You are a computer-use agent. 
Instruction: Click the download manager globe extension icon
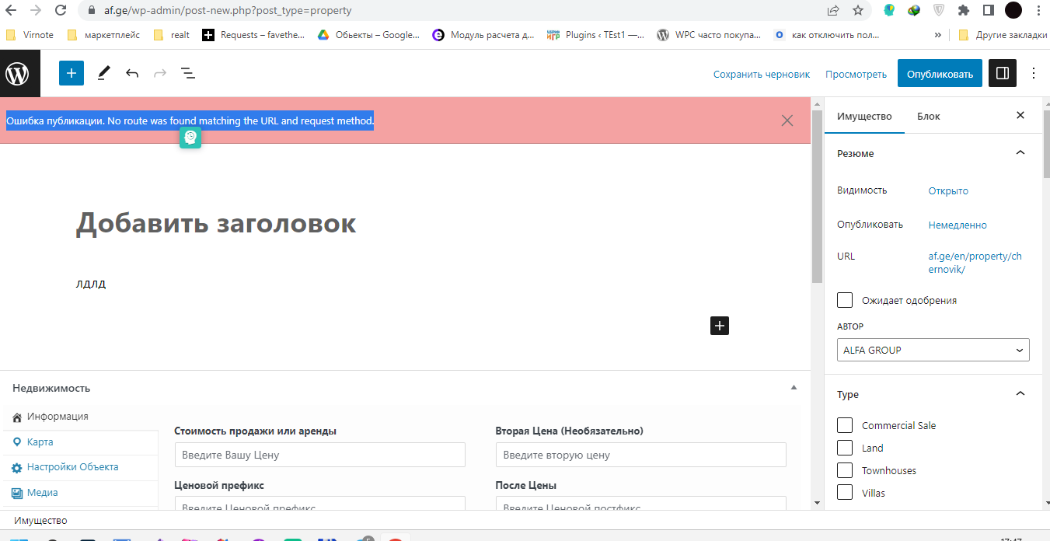pos(914,11)
